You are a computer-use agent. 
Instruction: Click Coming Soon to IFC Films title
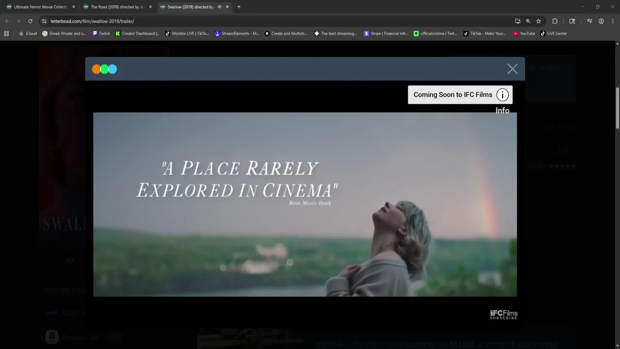453,95
